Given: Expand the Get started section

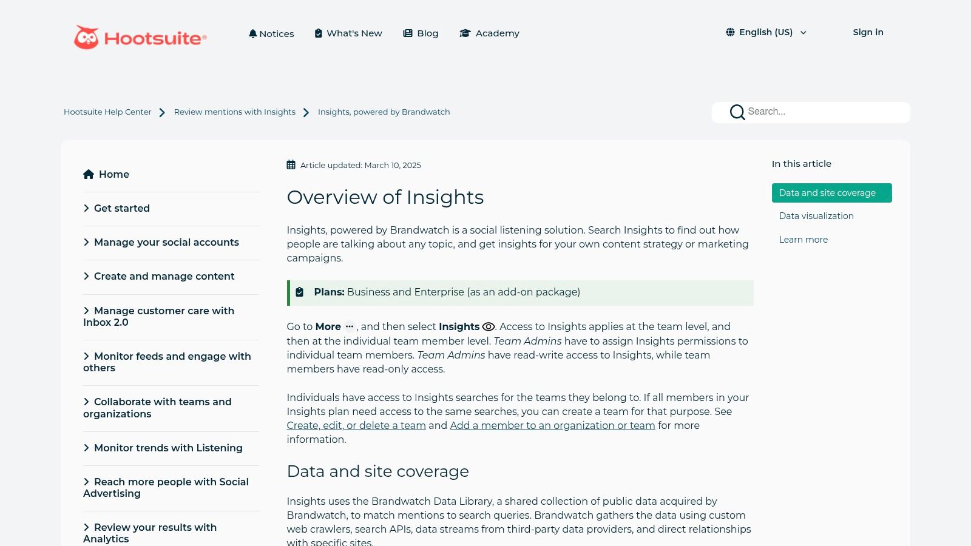Looking at the screenshot, I should 121,208.
